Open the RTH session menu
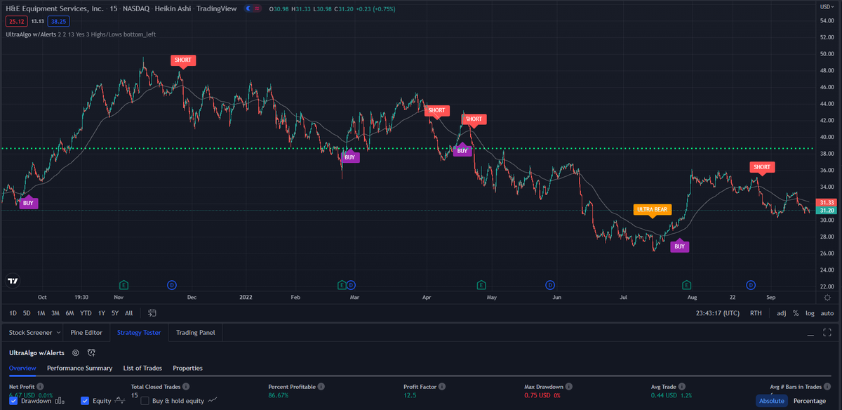Image resolution: width=842 pixels, height=410 pixels. (x=756, y=313)
